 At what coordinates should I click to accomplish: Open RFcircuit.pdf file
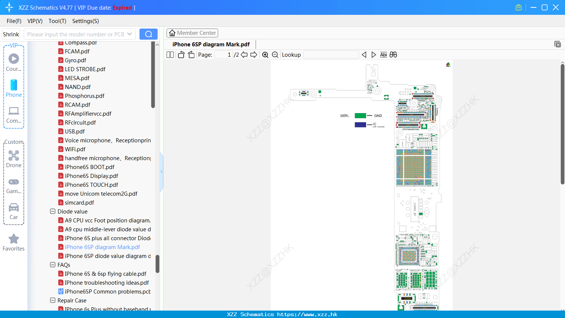80,123
